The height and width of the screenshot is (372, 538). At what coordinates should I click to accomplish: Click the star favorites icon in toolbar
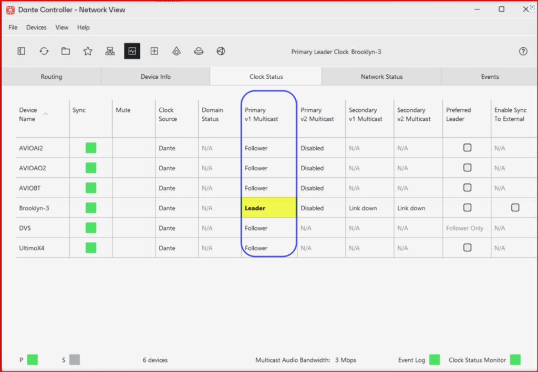(88, 51)
